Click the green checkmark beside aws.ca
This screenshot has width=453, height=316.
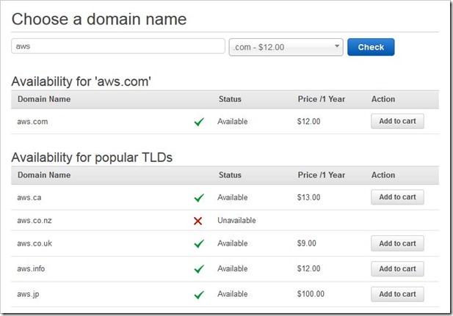tap(198, 197)
